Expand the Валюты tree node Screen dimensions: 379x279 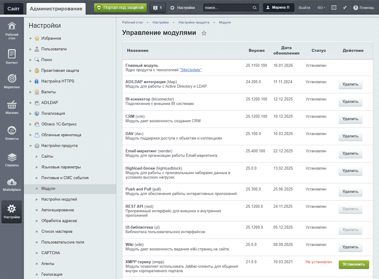click(30, 92)
